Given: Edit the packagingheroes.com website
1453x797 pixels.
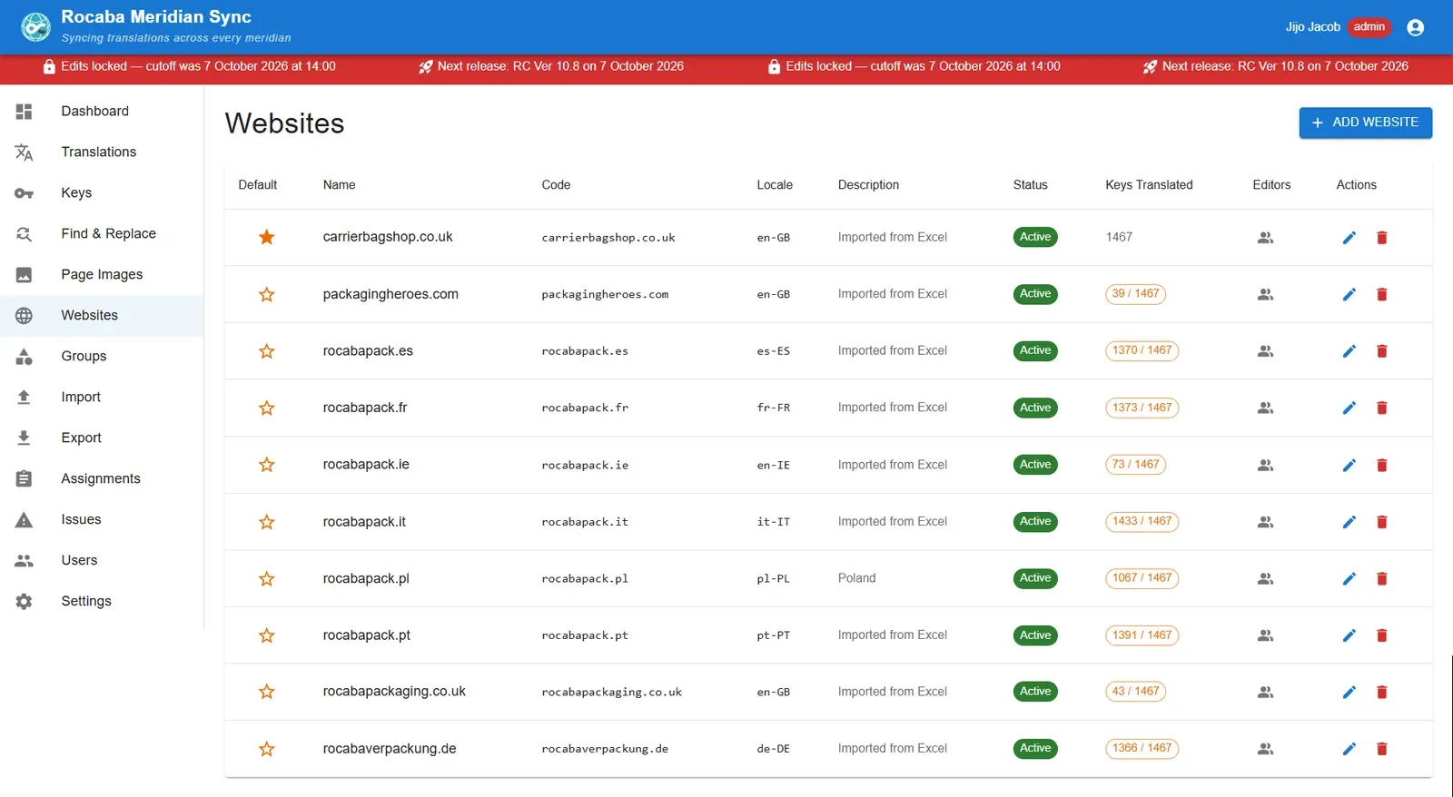Looking at the screenshot, I should [1349, 294].
